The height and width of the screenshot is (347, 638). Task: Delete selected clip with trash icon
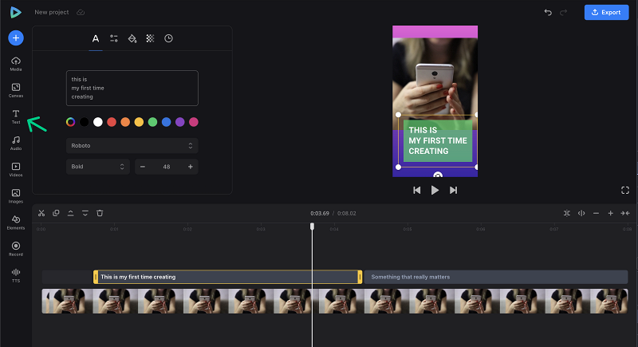[x=100, y=213]
